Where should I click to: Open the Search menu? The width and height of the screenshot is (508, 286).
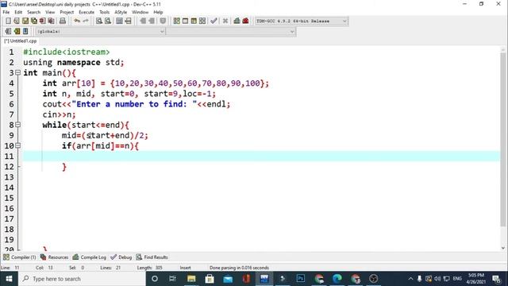[x=33, y=12]
